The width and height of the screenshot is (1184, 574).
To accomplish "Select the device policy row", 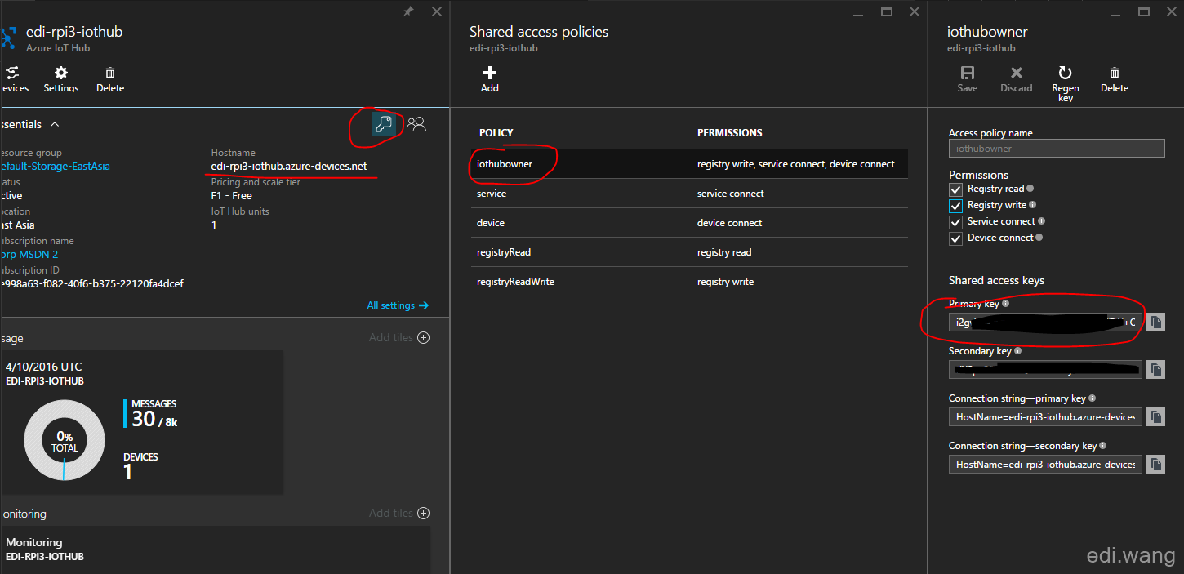I will coord(688,223).
